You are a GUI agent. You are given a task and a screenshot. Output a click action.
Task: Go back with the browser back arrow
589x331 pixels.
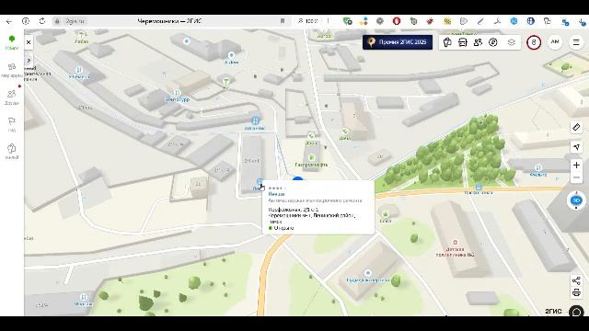pos(9,21)
